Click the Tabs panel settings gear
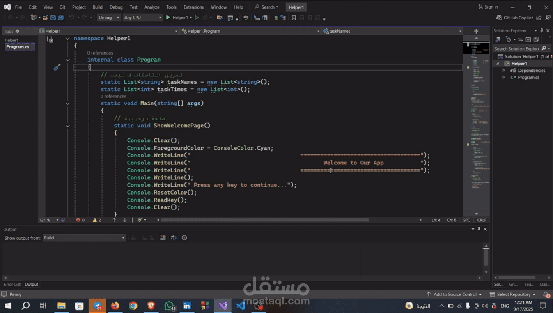The image size is (553, 313). 17,31
